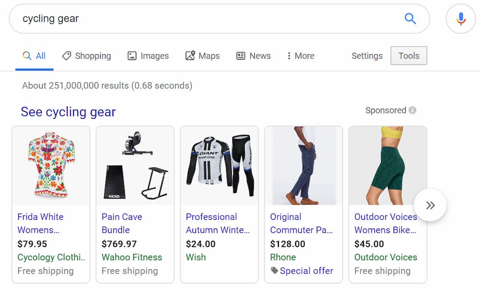This screenshot has width=480, height=288.
Task: Open the blue Commuter pants product image
Action: (x=304, y=166)
